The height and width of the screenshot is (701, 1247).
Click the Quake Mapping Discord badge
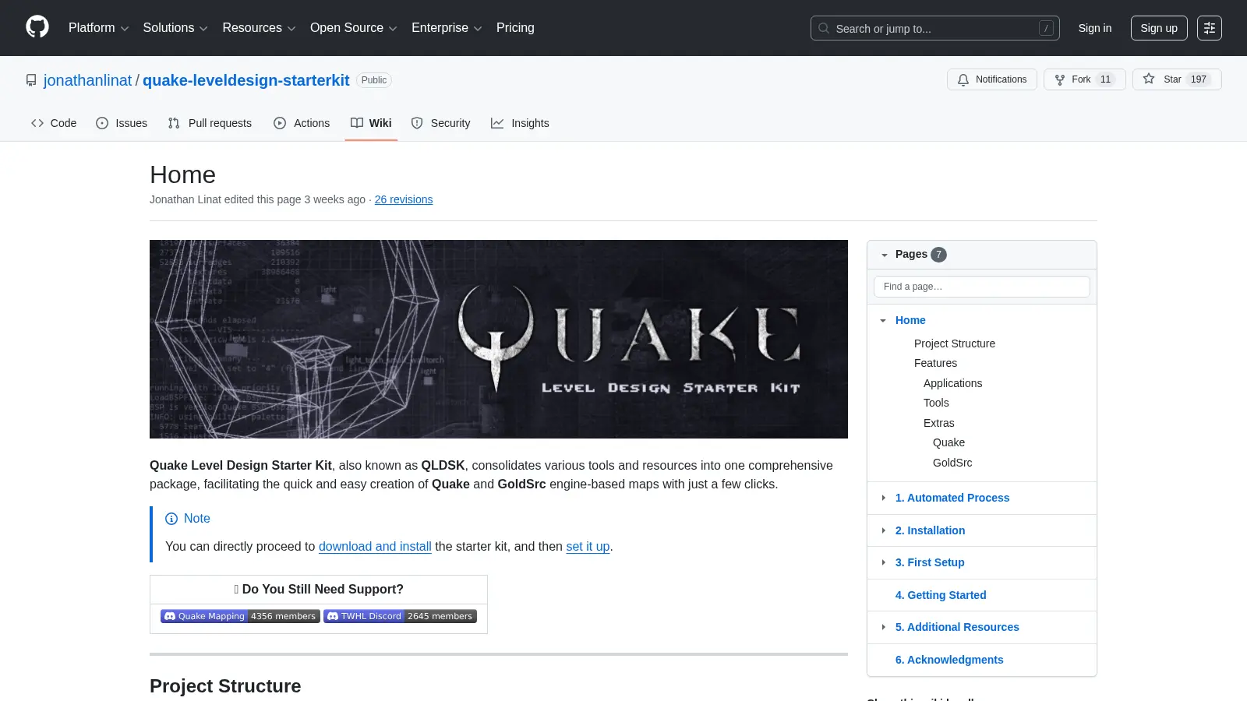[240, 616]
